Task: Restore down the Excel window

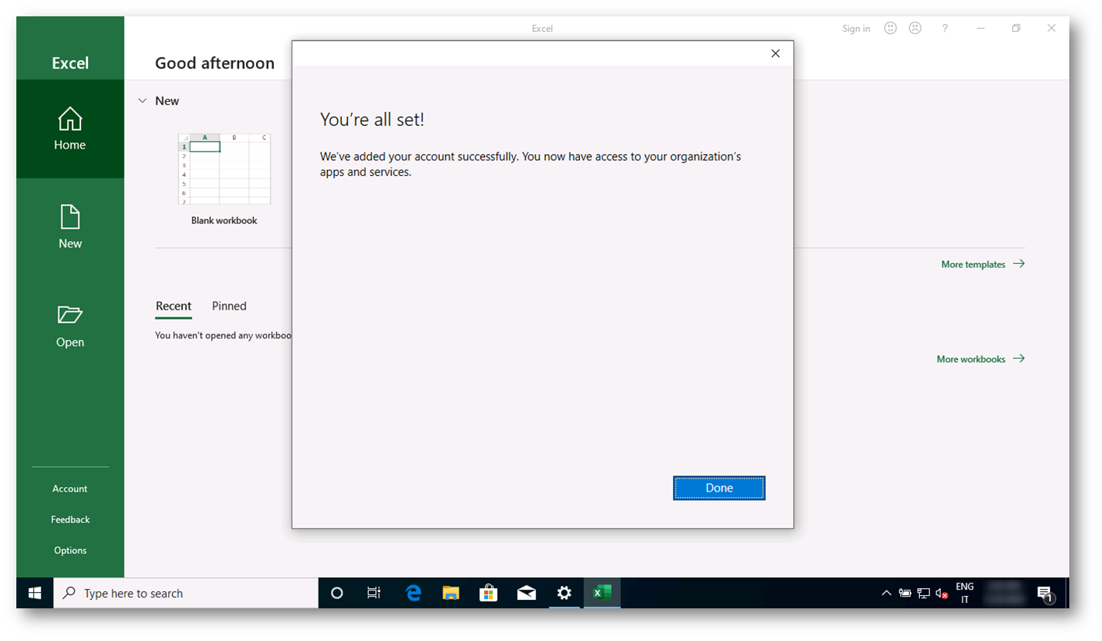Action: [x=1016, y=28]
